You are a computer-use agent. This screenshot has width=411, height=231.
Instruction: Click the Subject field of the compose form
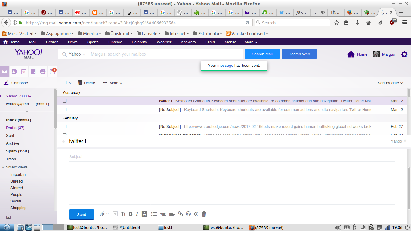pos(232,157)
